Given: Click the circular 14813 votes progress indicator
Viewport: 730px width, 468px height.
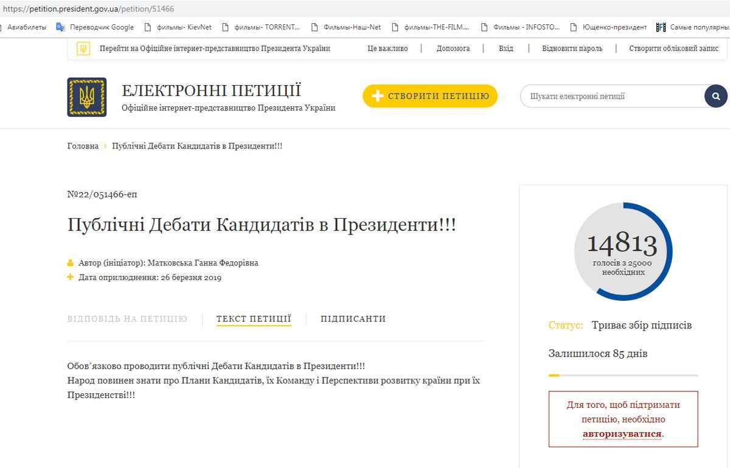Looking at the screenshot, I should pyautogui.click(x=623, y=251).
